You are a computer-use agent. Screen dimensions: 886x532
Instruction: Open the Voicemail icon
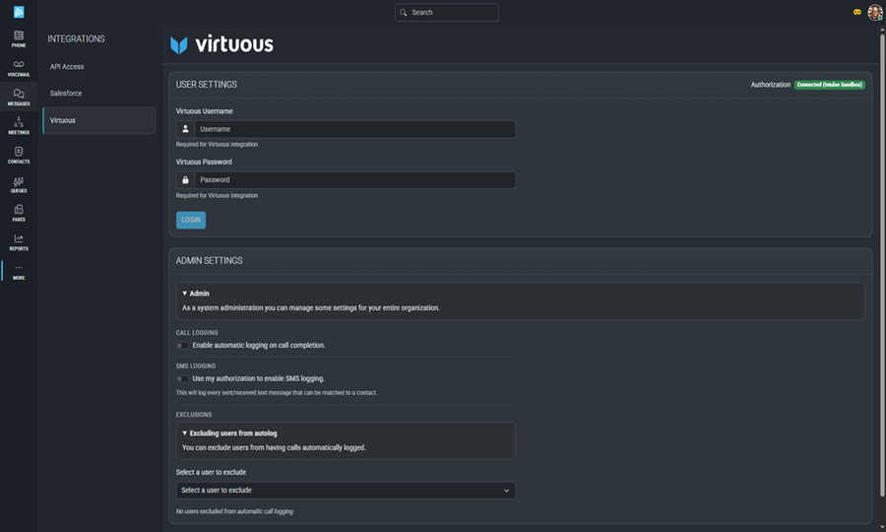click(19, 67)
